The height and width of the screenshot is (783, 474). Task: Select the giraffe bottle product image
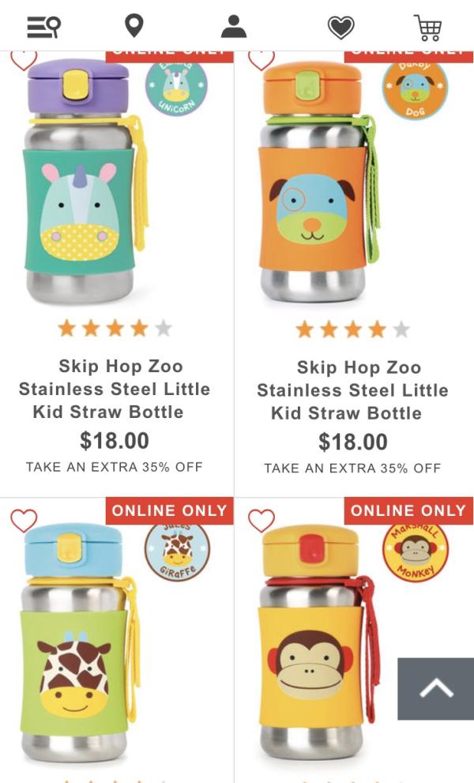click(80, 642)
